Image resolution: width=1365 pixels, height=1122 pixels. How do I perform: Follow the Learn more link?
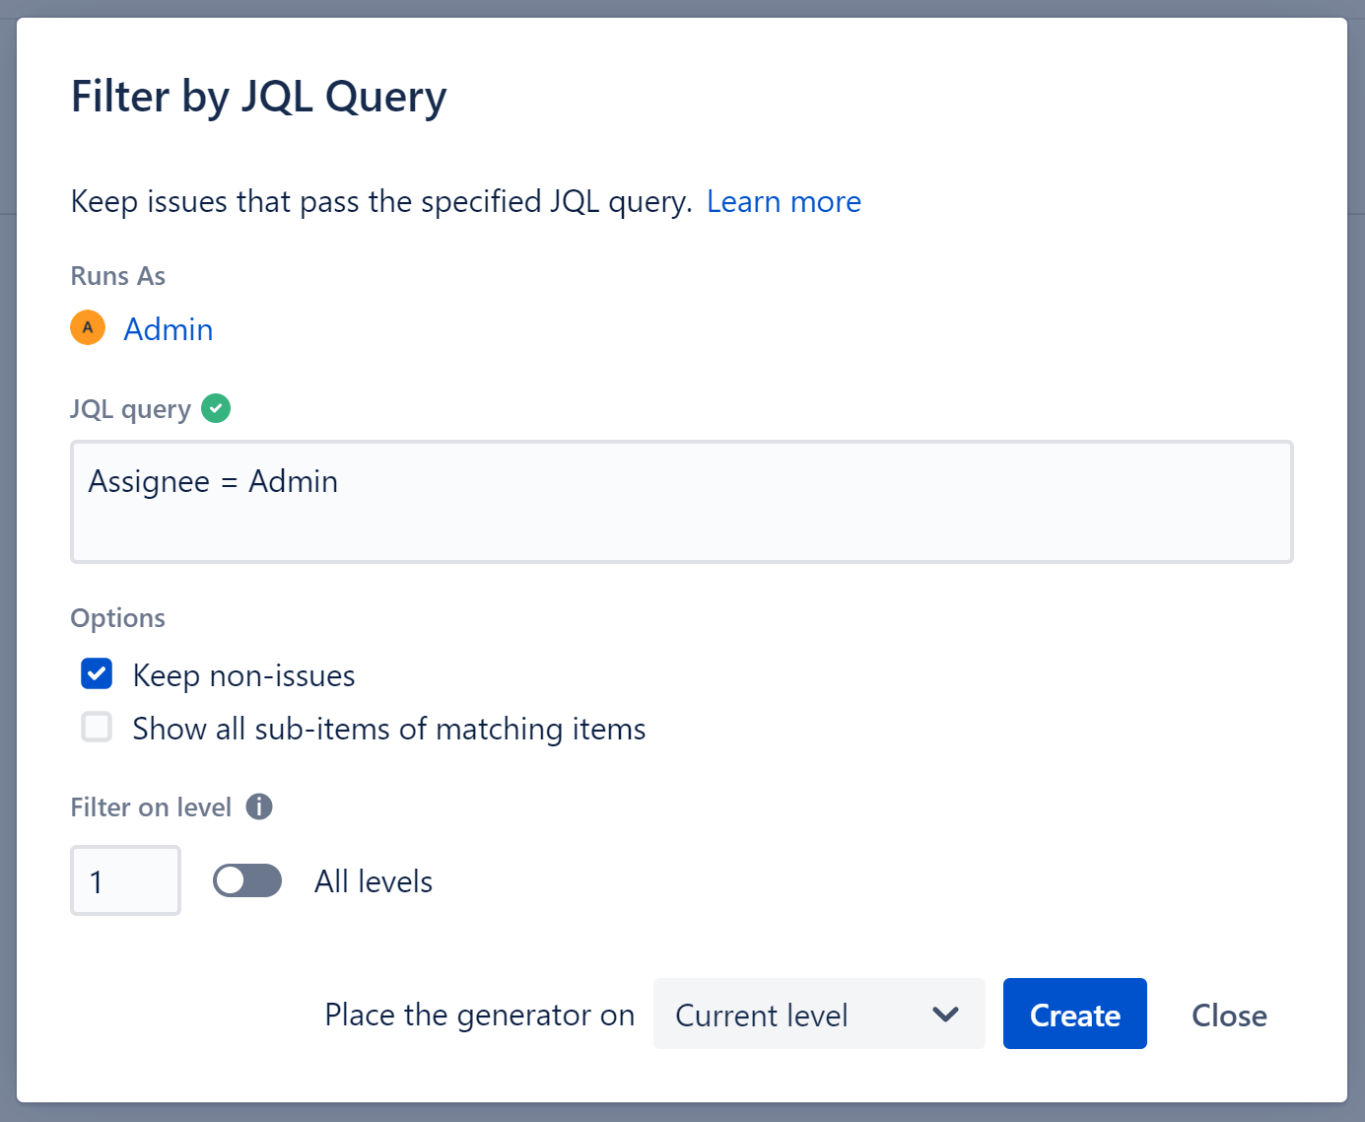click(784, 201)
